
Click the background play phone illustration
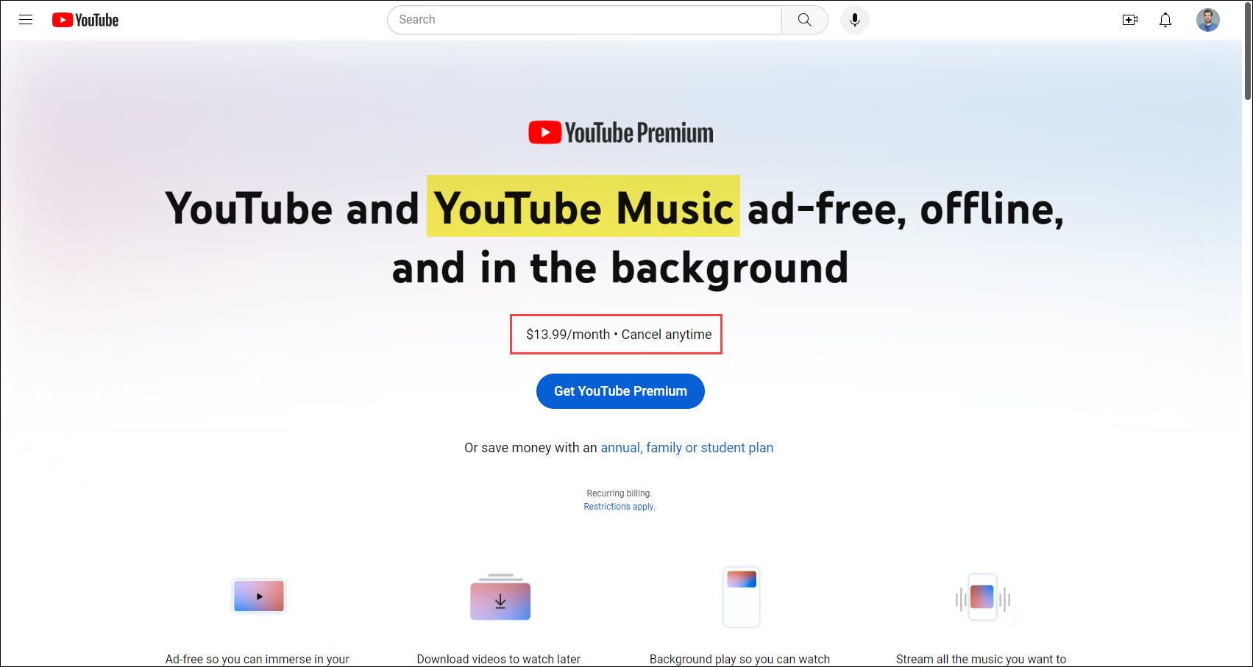[741, 596]
